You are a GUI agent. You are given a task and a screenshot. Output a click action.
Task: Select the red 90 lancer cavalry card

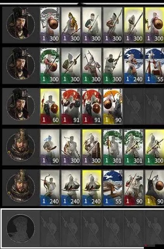(134, 188)
